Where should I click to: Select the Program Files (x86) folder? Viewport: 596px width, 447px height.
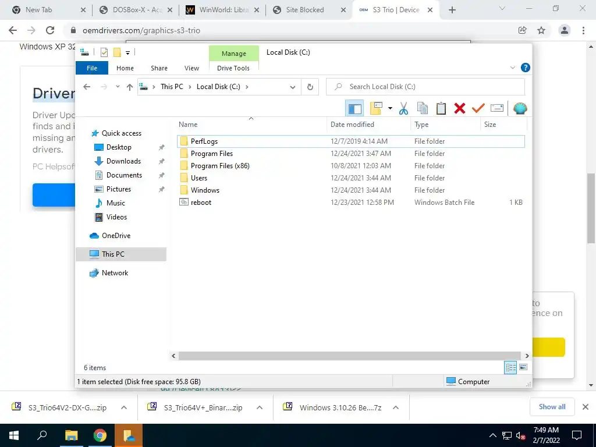(x=351, y=166)
